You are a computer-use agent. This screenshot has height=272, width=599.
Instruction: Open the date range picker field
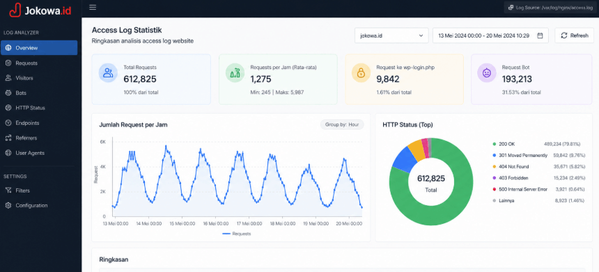(x=490, y=36)
